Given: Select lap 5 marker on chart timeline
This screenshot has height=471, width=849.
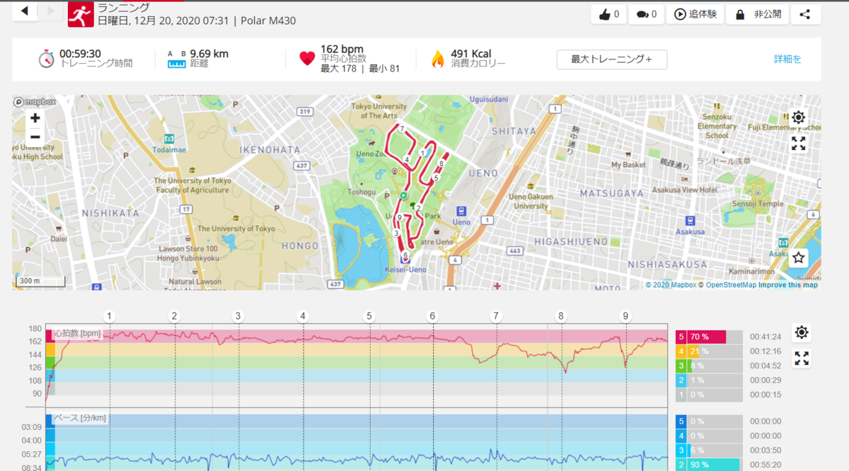Looking at the screenshot, I should [369, 316].
